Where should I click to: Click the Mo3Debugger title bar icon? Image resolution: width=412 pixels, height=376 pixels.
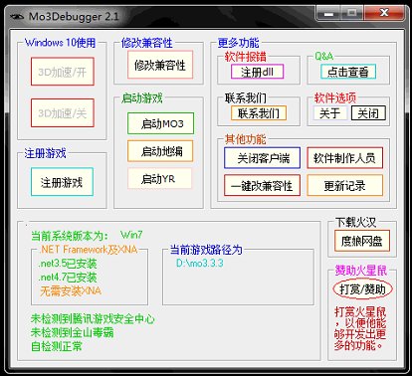pos(16,16)
